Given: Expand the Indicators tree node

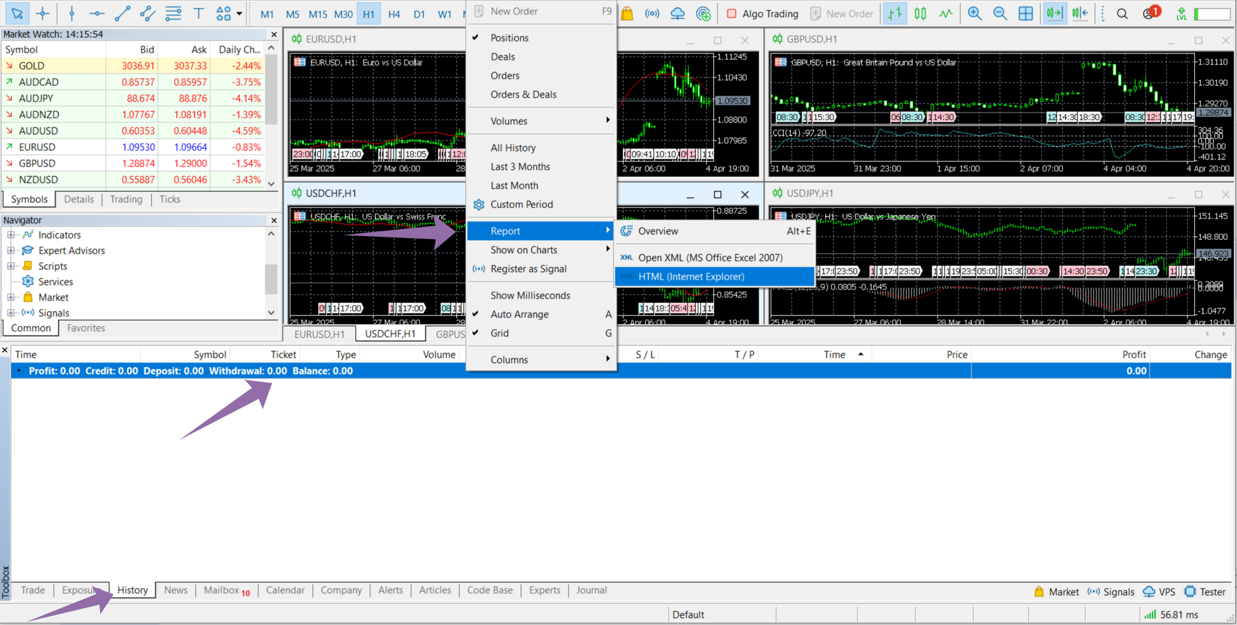Looking at the screenshot, I should click(x=10, y=235).
